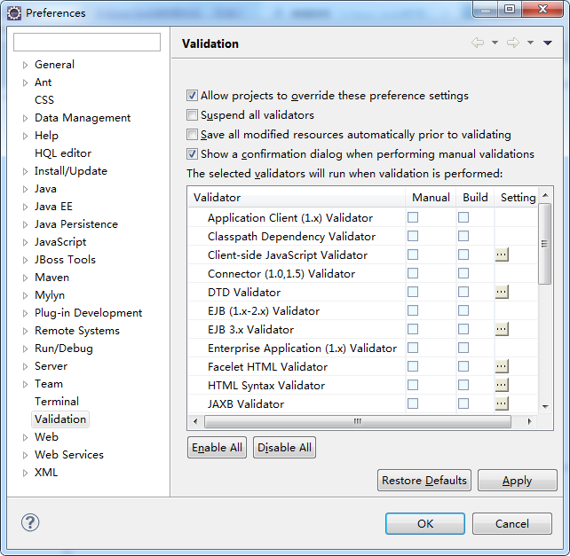Click Enable All button
Screen dimensions: 570x556
pos(217,448)
